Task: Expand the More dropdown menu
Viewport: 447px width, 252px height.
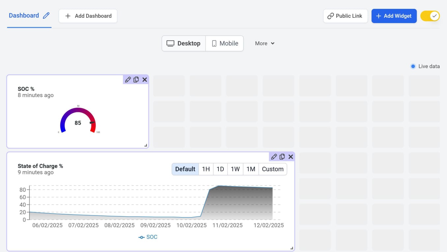Action: pyautogui.click(x=265, y=43)
